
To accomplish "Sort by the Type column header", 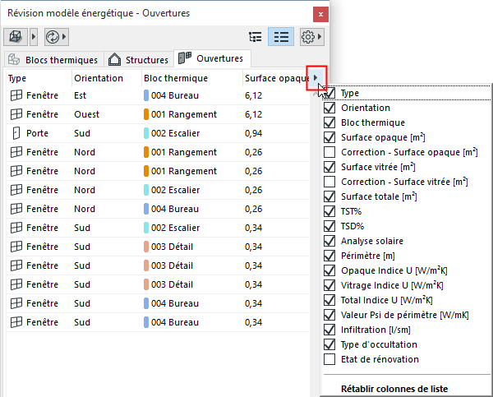I will 39,78.
